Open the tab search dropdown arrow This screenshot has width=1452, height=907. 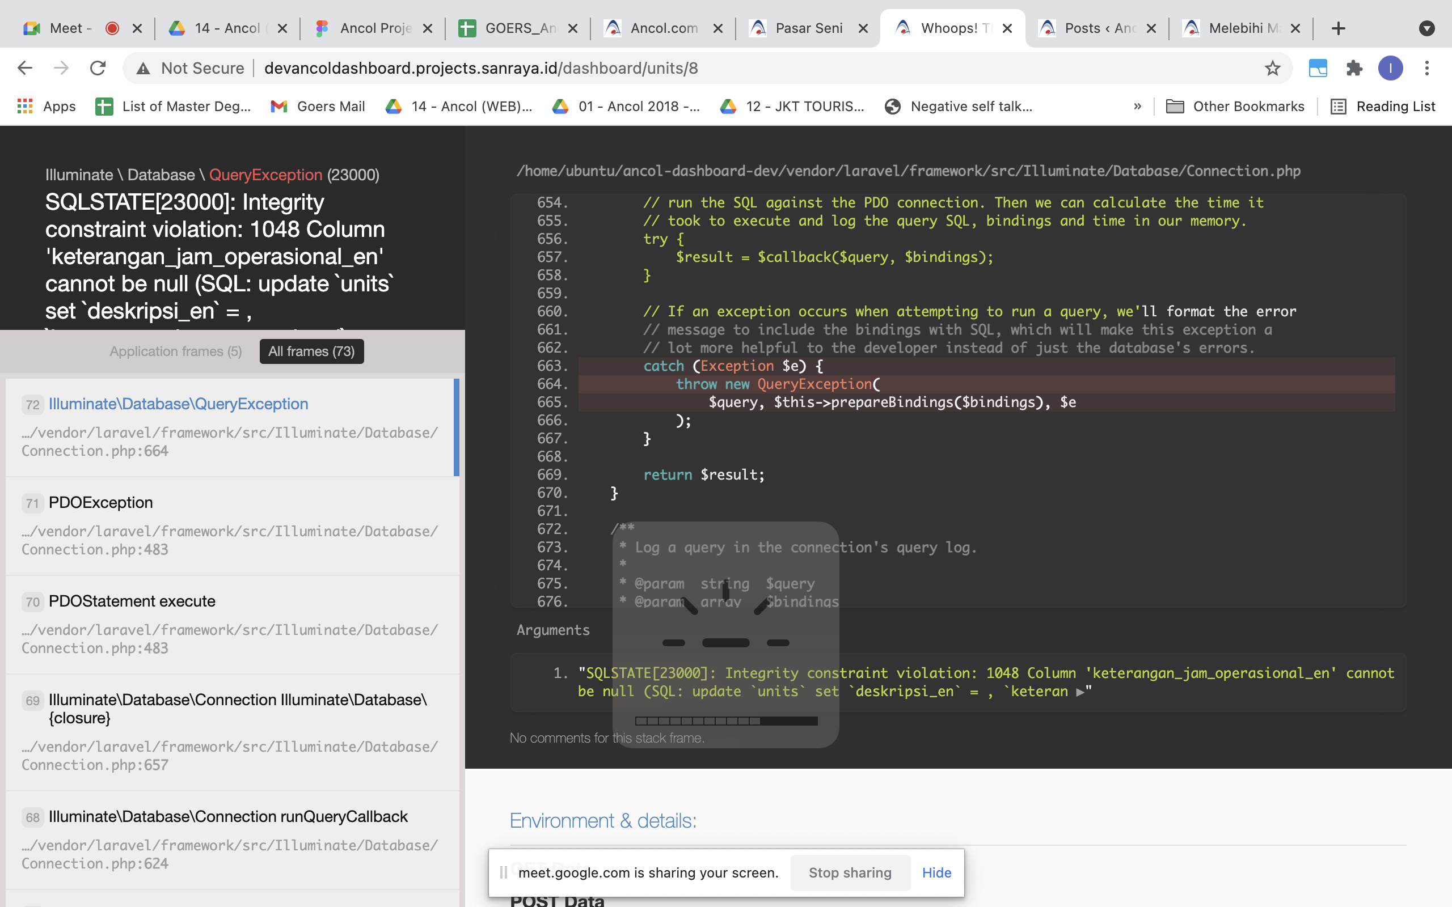(1426, 28)
